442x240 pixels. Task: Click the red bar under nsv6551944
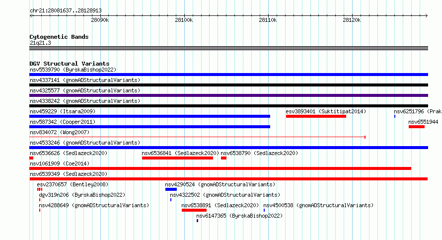(x=417, y=127)
